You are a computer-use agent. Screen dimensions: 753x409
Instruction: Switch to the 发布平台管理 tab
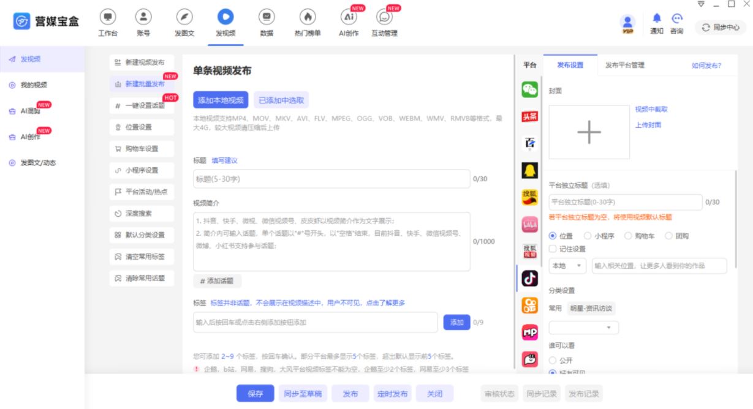[x=625, y=65]
